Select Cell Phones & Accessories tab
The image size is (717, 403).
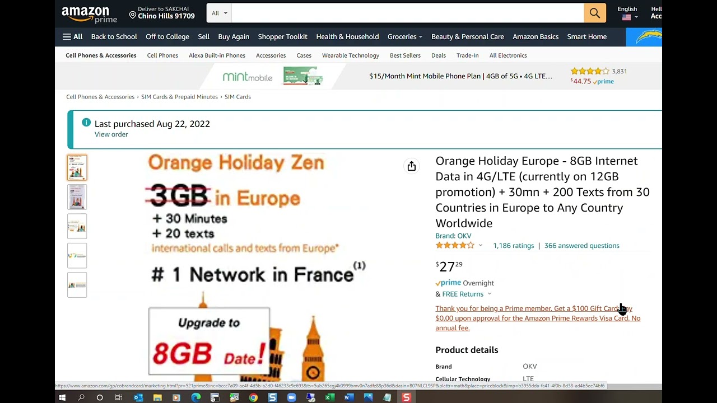[x=101, y=55]
